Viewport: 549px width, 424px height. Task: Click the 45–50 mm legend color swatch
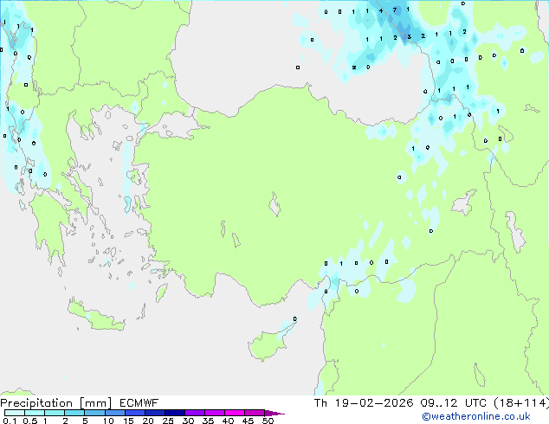[x=255, y=413]
